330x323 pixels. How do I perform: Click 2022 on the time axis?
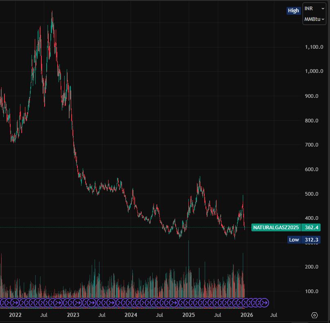pos(15,315)
